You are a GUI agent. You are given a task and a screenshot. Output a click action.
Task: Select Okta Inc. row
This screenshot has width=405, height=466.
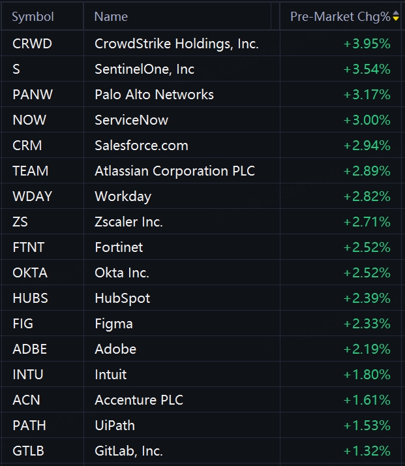(202, 273)
